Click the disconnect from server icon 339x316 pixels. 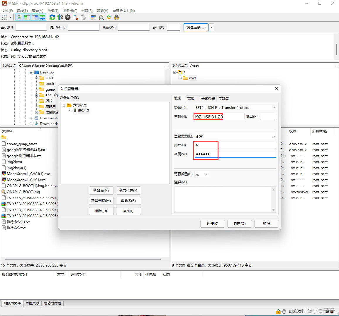tap(76, 18)
